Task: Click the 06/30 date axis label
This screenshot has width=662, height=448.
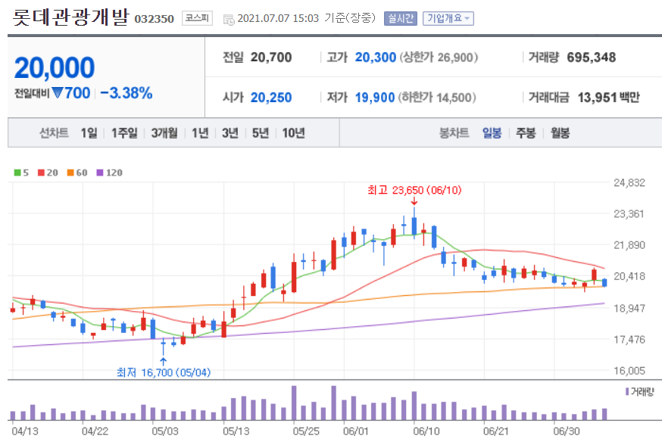Action: (x=566, y=431)
